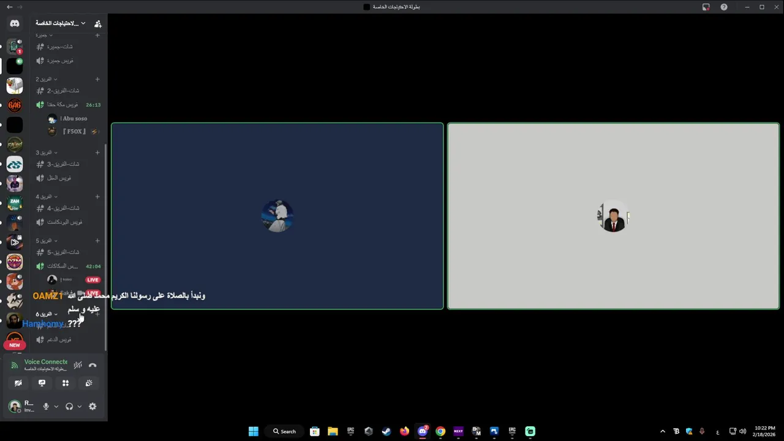Add channel to الفريق 4 category

pos(97,197)
